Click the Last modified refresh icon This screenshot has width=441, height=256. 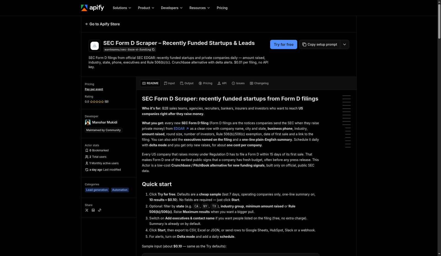[87, 170]
